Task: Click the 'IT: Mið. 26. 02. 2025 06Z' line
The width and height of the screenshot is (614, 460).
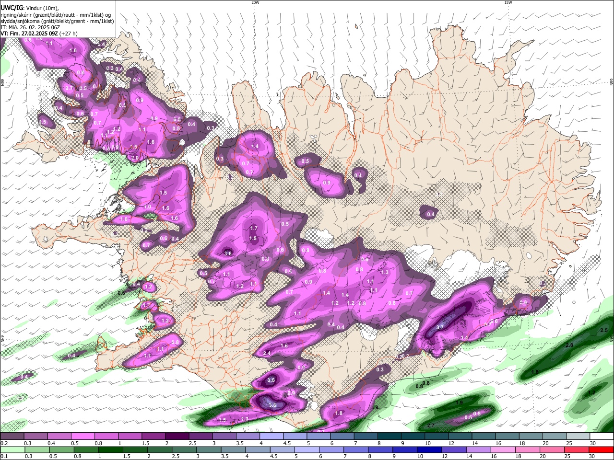Action: (29, 27)
